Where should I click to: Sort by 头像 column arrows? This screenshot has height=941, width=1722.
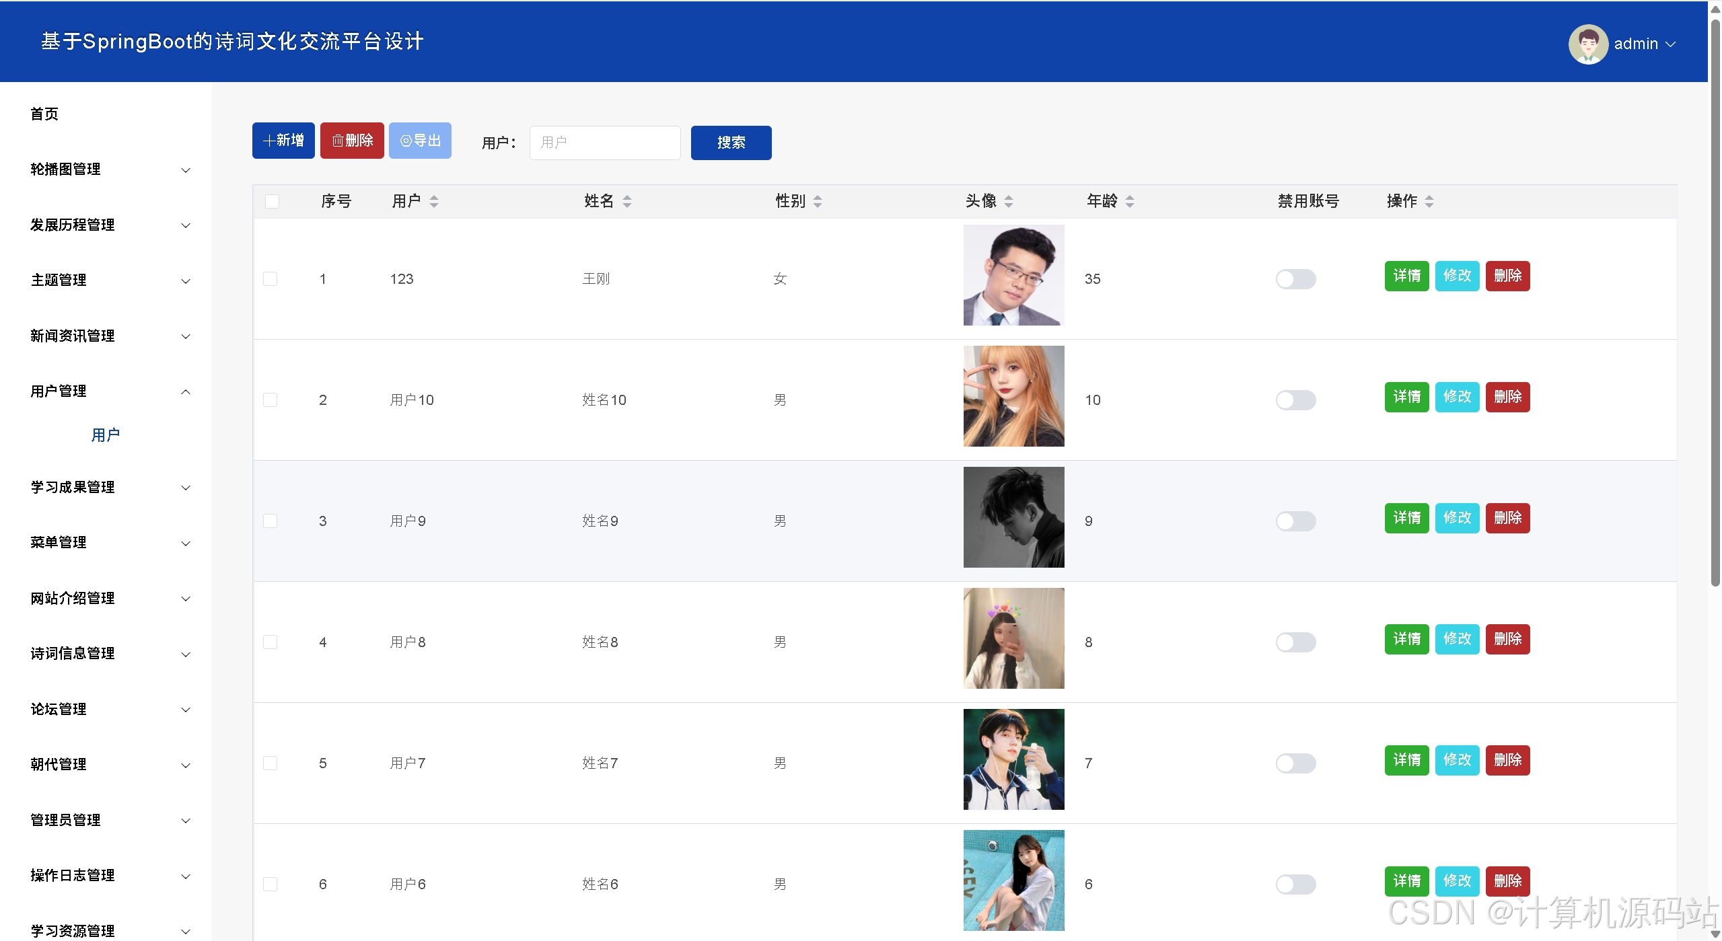tap(1009, 201)
